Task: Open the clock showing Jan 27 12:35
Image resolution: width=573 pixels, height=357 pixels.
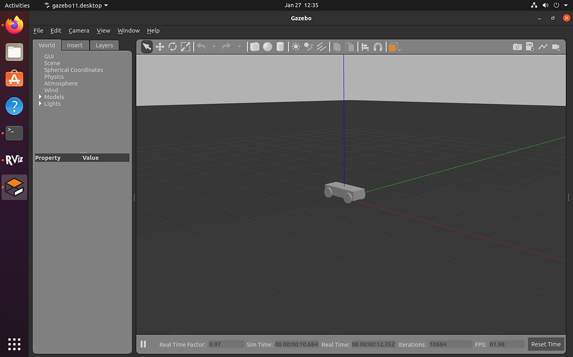Action: click(x=301, y=5)
